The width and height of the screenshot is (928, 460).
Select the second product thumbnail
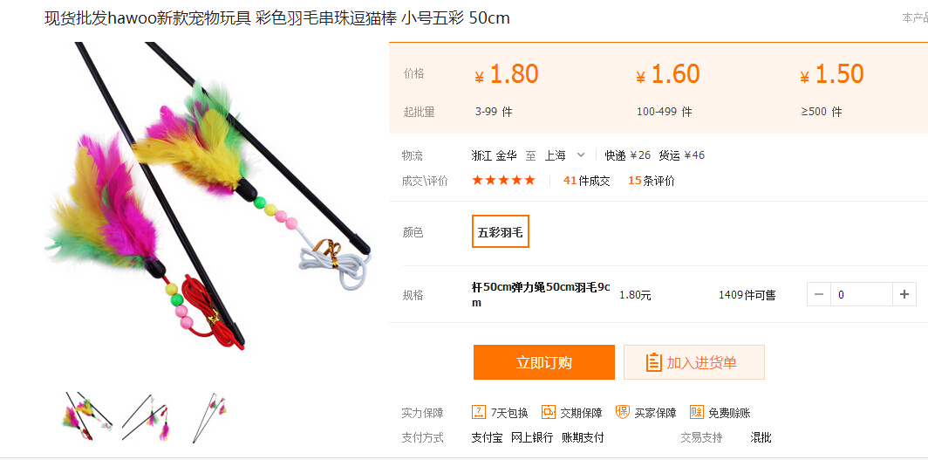[148, 416]
